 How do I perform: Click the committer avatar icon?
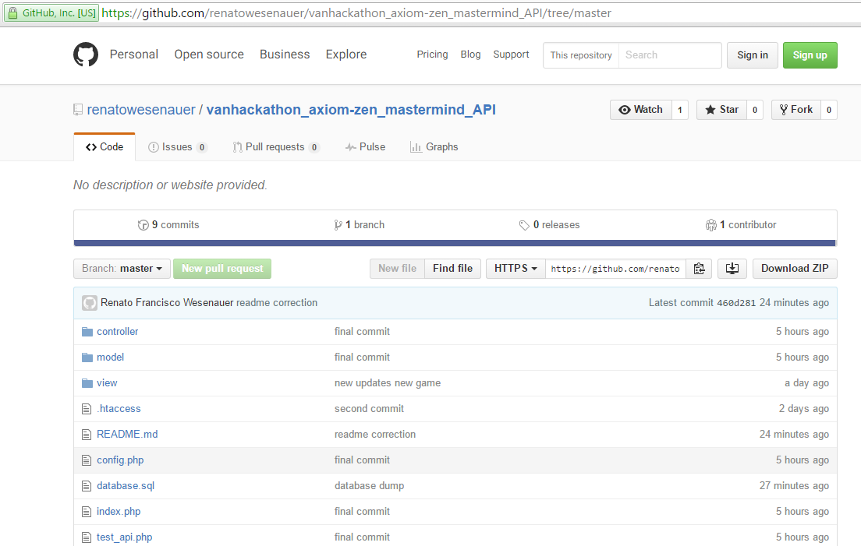click(x=90, y=303)
